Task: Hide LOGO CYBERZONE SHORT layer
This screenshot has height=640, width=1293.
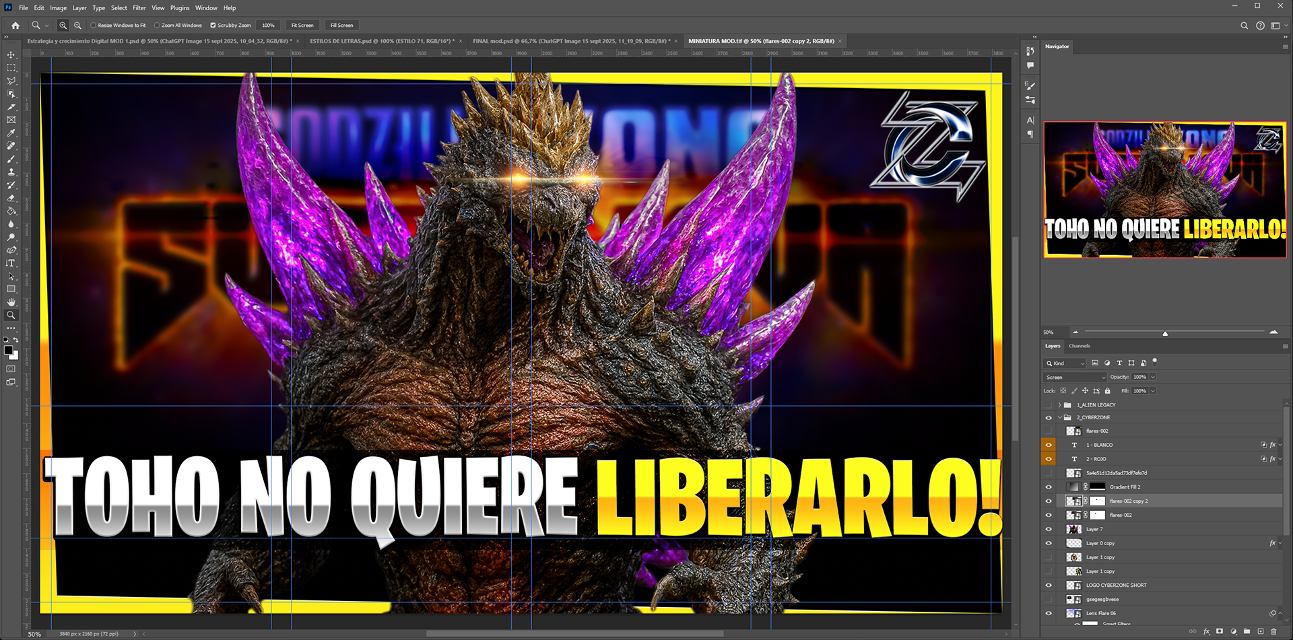Action: pyautogui.click(x=1048, y=585)
